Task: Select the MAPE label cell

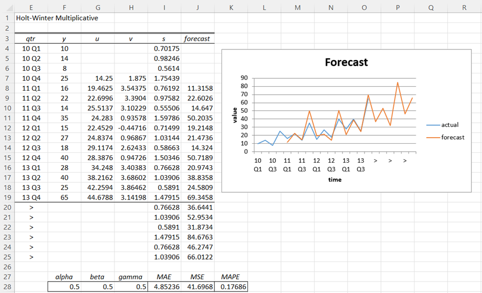Action: (231, 277)
